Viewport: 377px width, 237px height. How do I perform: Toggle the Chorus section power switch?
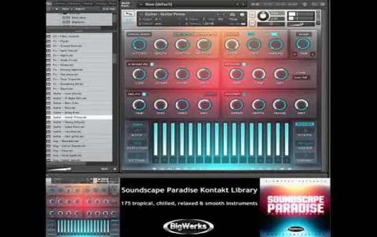[244, 94]
